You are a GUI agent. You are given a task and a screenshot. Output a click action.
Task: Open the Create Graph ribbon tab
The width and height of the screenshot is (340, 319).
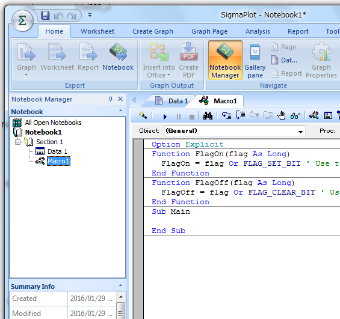tap(153, 31)
